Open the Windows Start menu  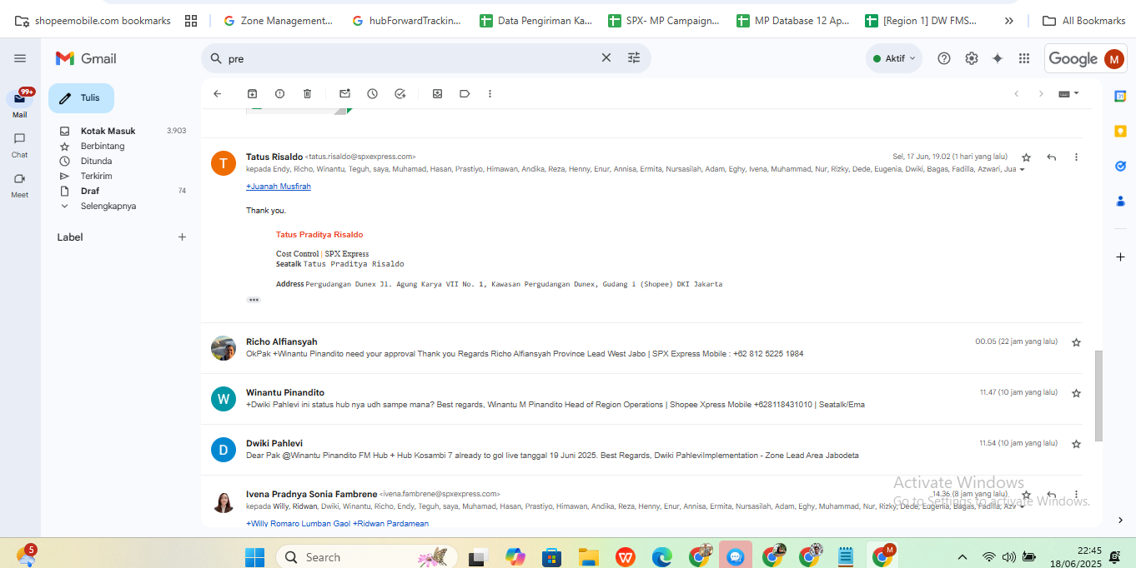[x=254, y=556]
